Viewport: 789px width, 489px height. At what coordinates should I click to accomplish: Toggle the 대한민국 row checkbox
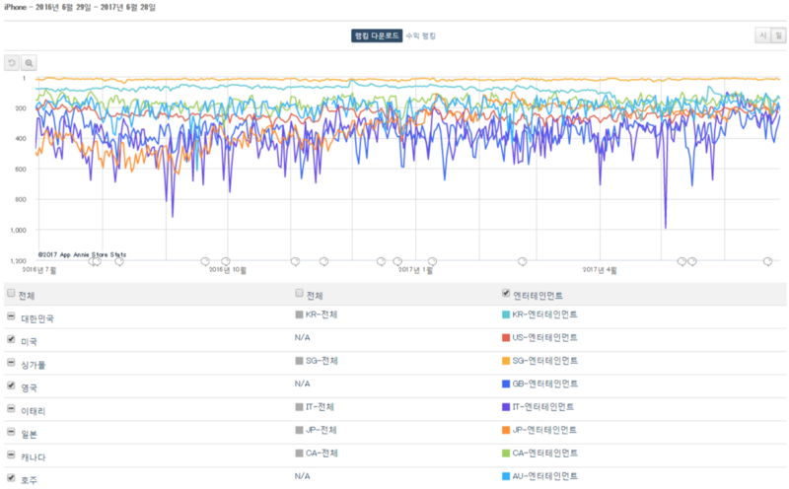pos(11,315)
